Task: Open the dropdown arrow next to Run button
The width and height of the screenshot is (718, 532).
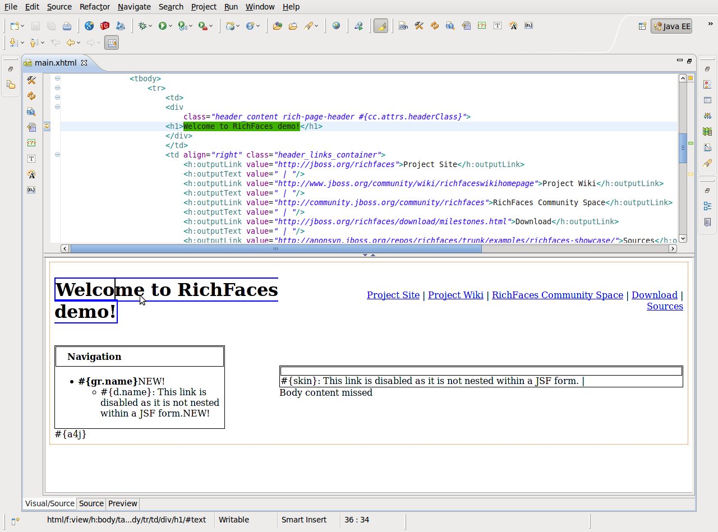Action: 171,26
